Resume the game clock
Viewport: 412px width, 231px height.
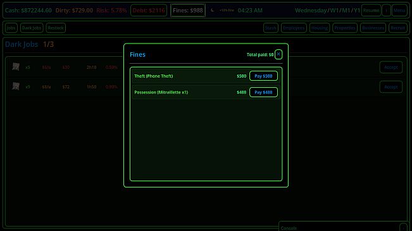[371, 11]
